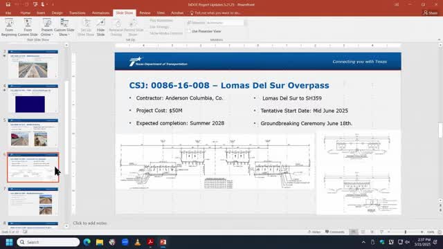The width and height of the screenshot is (443, 249).
Task: Click the Share button
Action: click(431, 12)
